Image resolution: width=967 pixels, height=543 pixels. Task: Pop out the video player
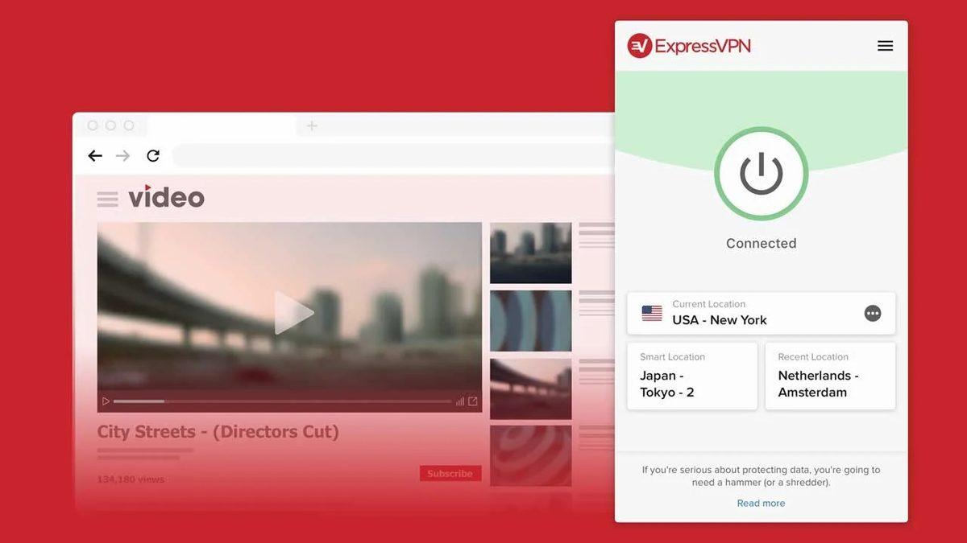(x=471, y=400)
